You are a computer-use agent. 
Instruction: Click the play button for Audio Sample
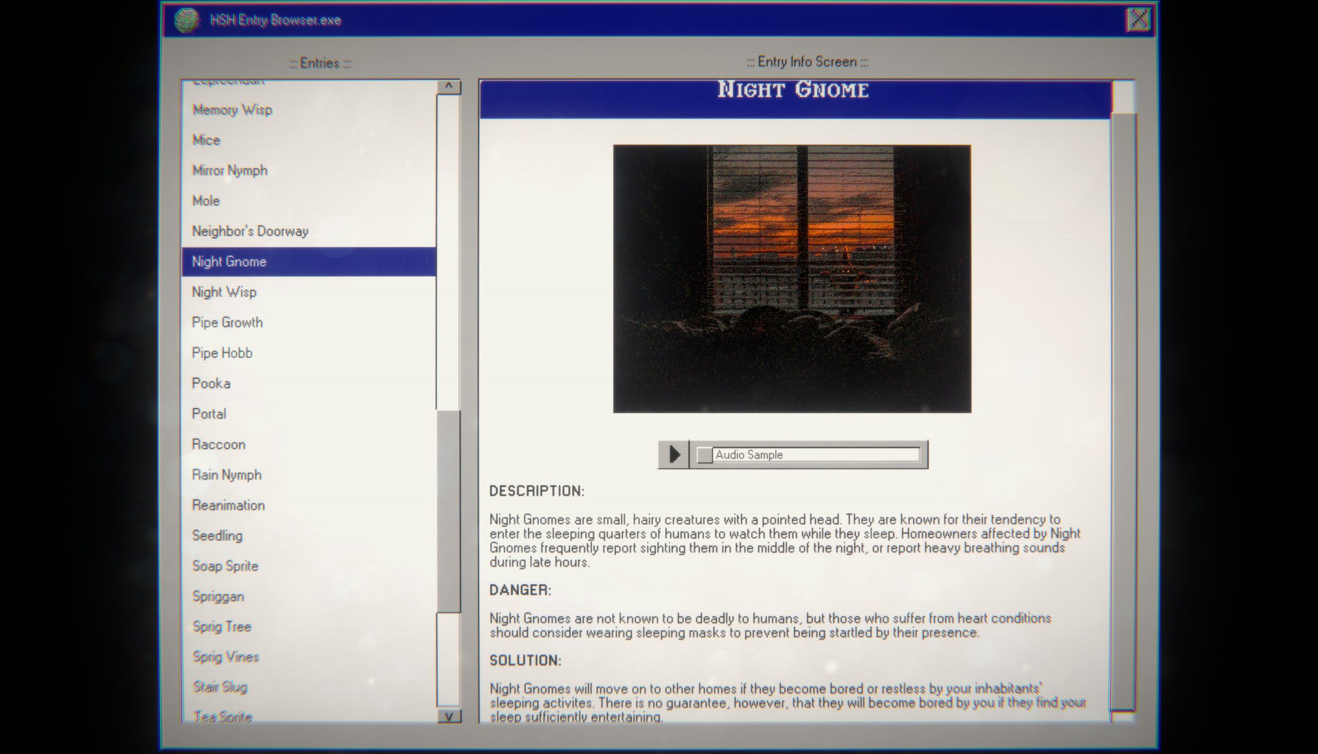click(x=672, y=454)
